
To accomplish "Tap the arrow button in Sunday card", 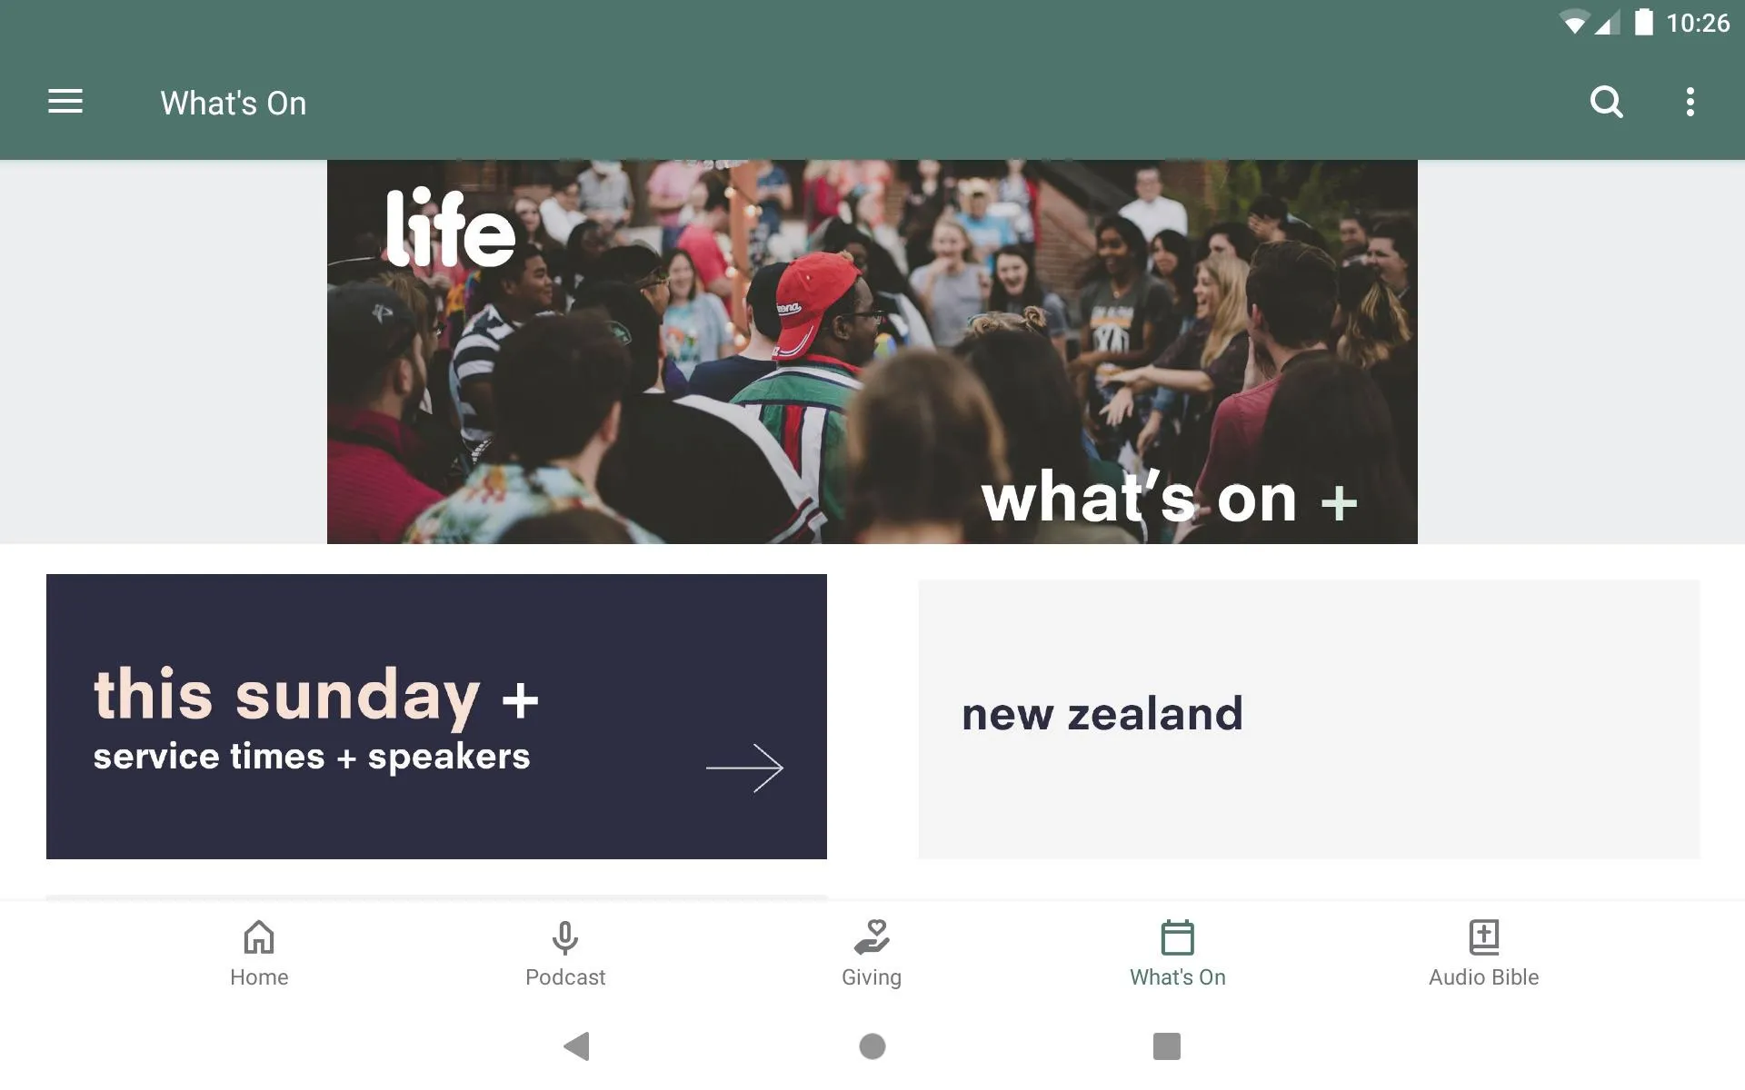I will pyautogui.click(x=746, y=766).
